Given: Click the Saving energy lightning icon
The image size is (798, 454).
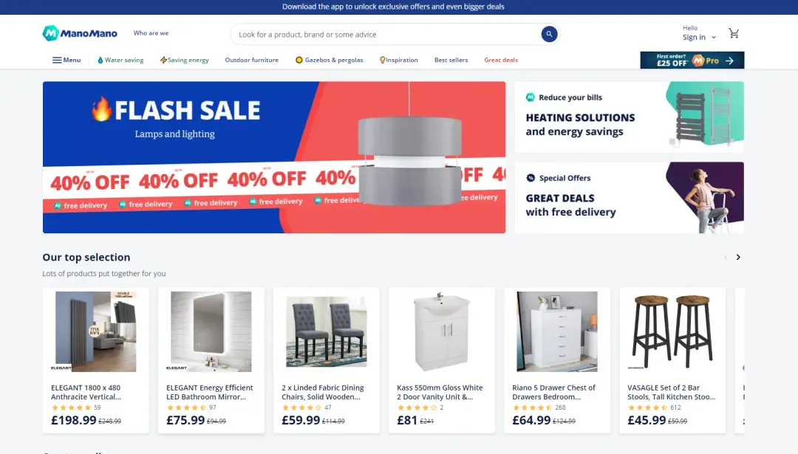Looking at the screenshot, I should [163, 60].
